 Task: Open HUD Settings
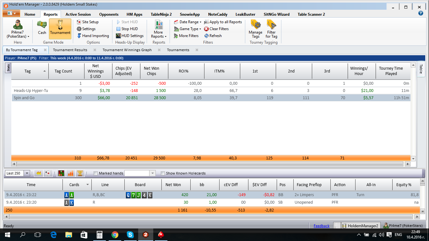click(x=130, y=36)
